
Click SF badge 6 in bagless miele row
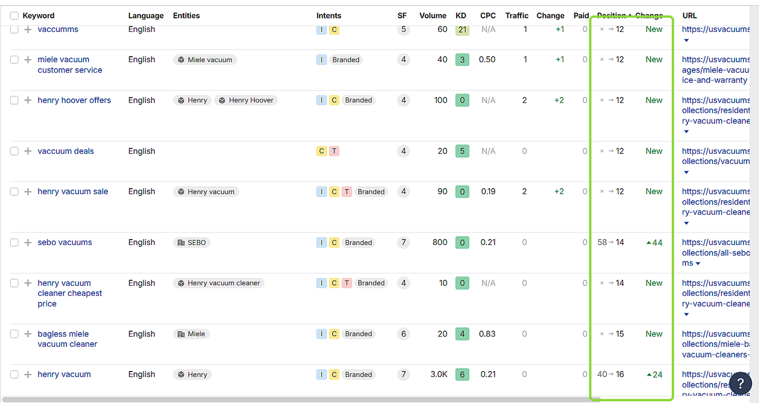point(404,334)
